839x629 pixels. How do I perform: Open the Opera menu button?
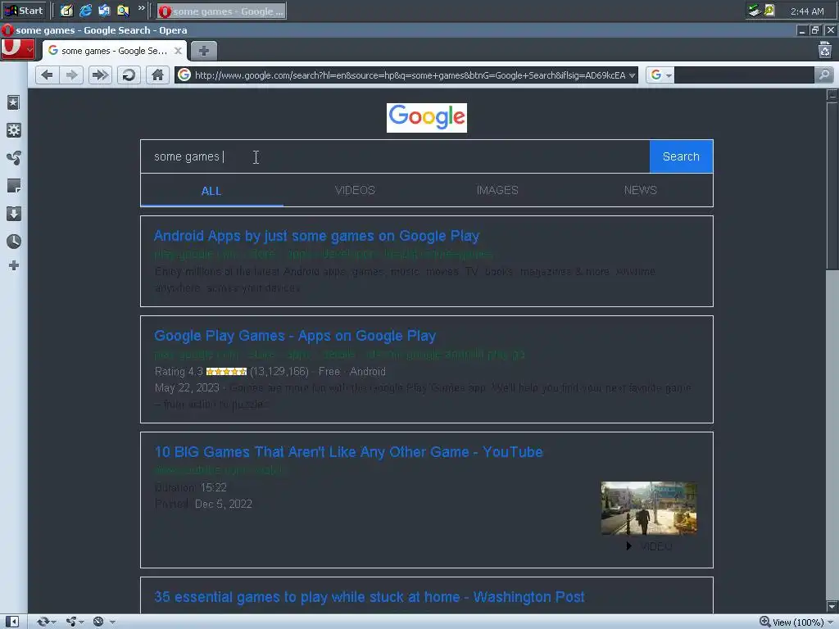pyautogui.click(x=18, y=50)
